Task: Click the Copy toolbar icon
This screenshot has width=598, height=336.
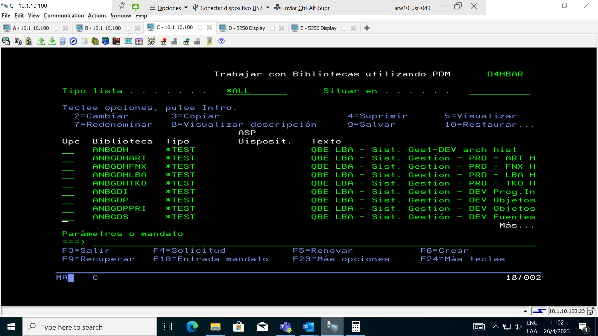Action: [x=18, y=41]
